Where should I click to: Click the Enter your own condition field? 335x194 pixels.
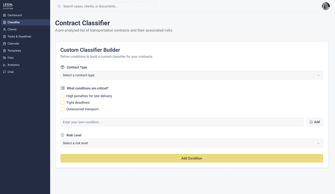click(182, 122)
